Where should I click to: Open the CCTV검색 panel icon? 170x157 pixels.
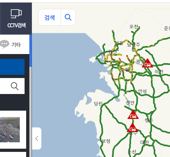pyautogui.click(x=16, y=14)
